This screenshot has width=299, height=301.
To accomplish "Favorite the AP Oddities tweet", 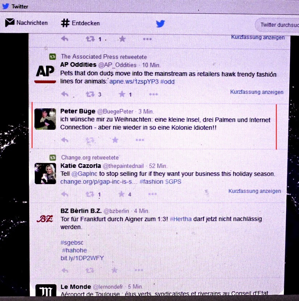I will (x=122, y=94).
